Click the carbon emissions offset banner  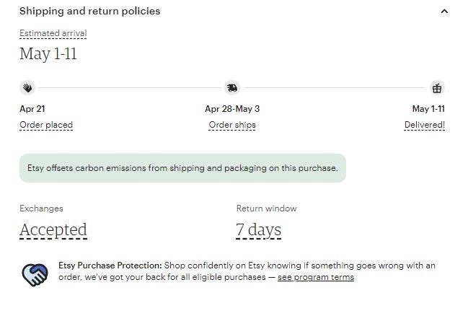(182, 168)
